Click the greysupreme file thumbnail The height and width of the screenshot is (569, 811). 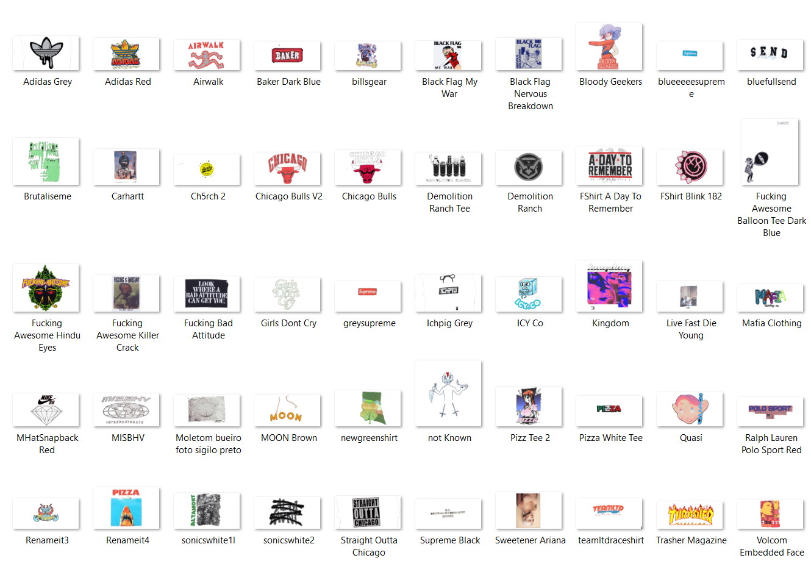pyautogui.click(x=368, y=296)
